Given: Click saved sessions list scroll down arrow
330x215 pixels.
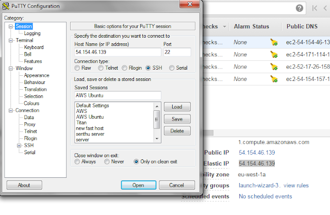Looking at the screenshot, I should tap(157, 139).
